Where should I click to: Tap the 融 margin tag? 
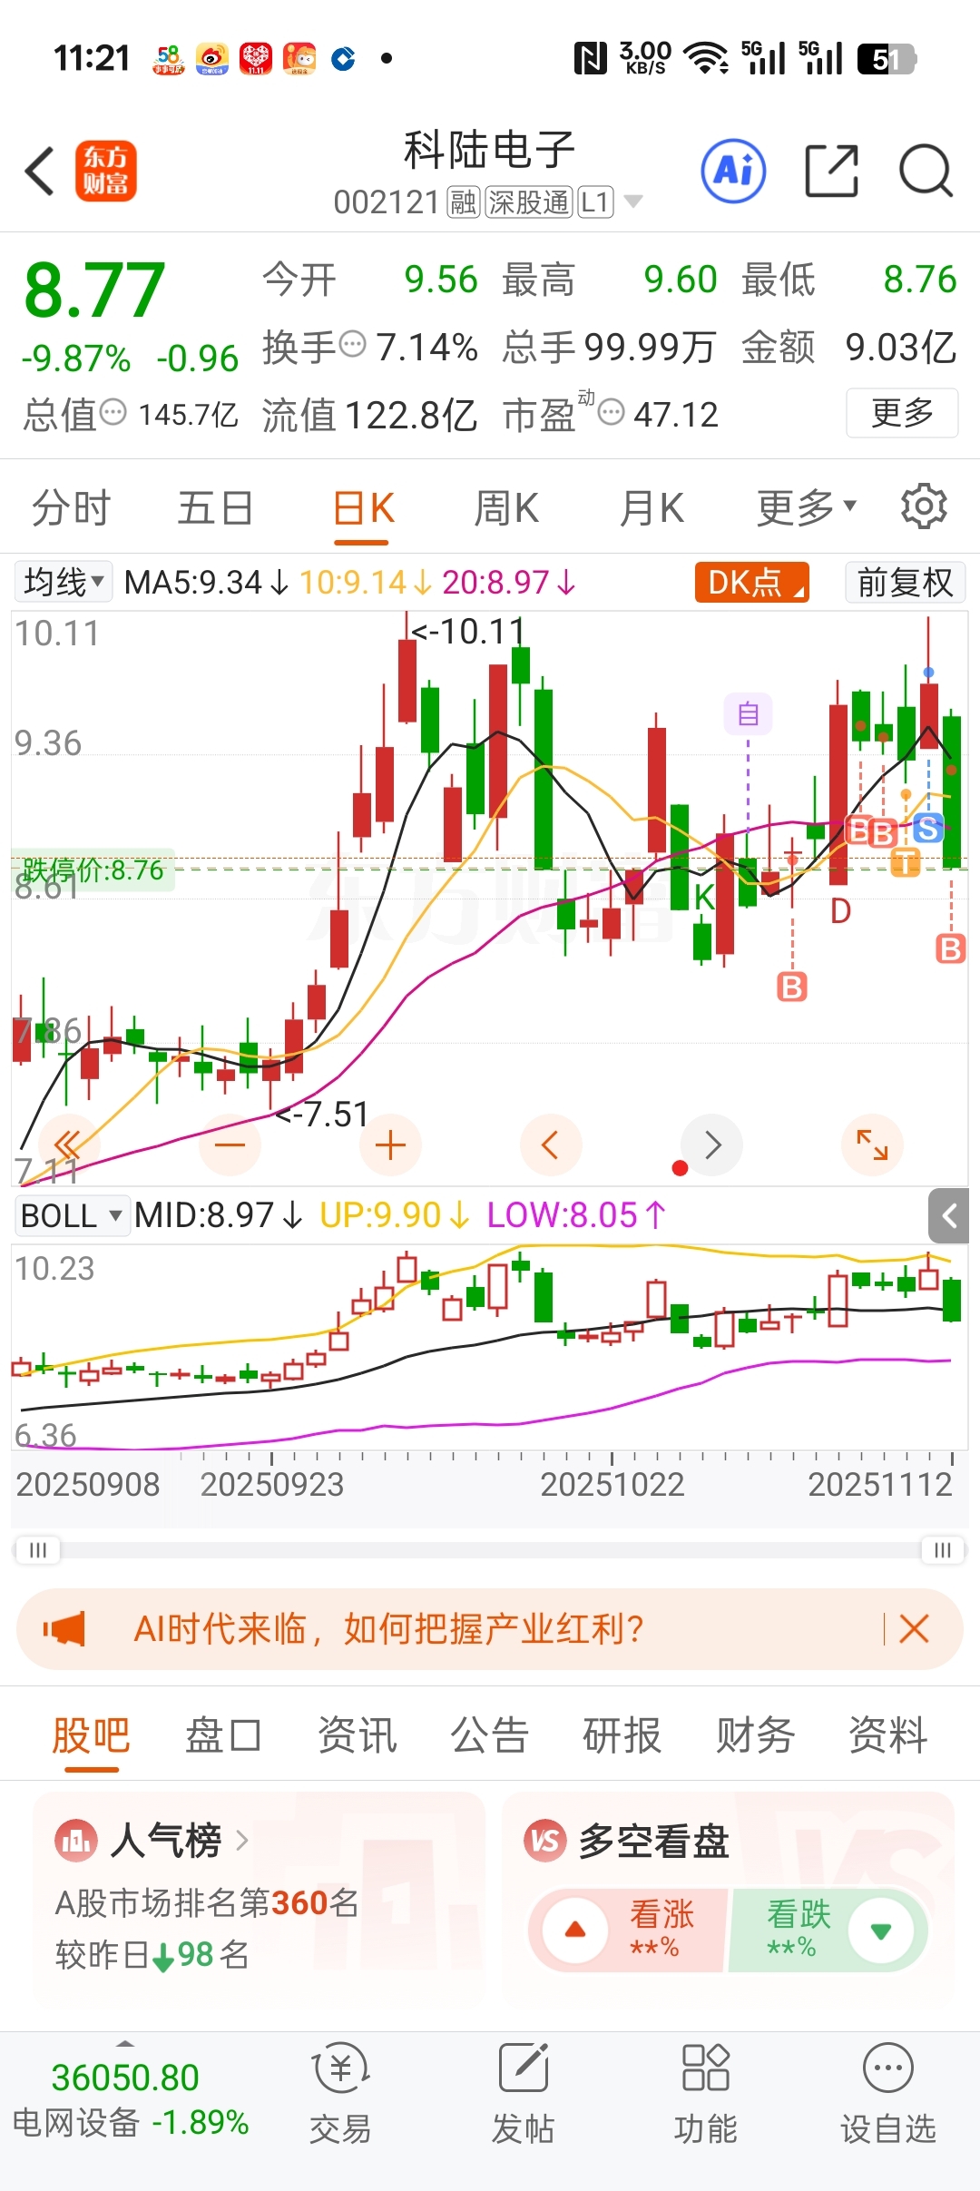click(463, 202)
